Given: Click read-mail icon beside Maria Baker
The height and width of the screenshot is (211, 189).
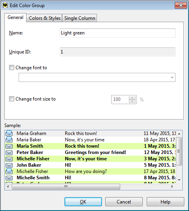Looking at the screenshot, I should tap(9, 140).
